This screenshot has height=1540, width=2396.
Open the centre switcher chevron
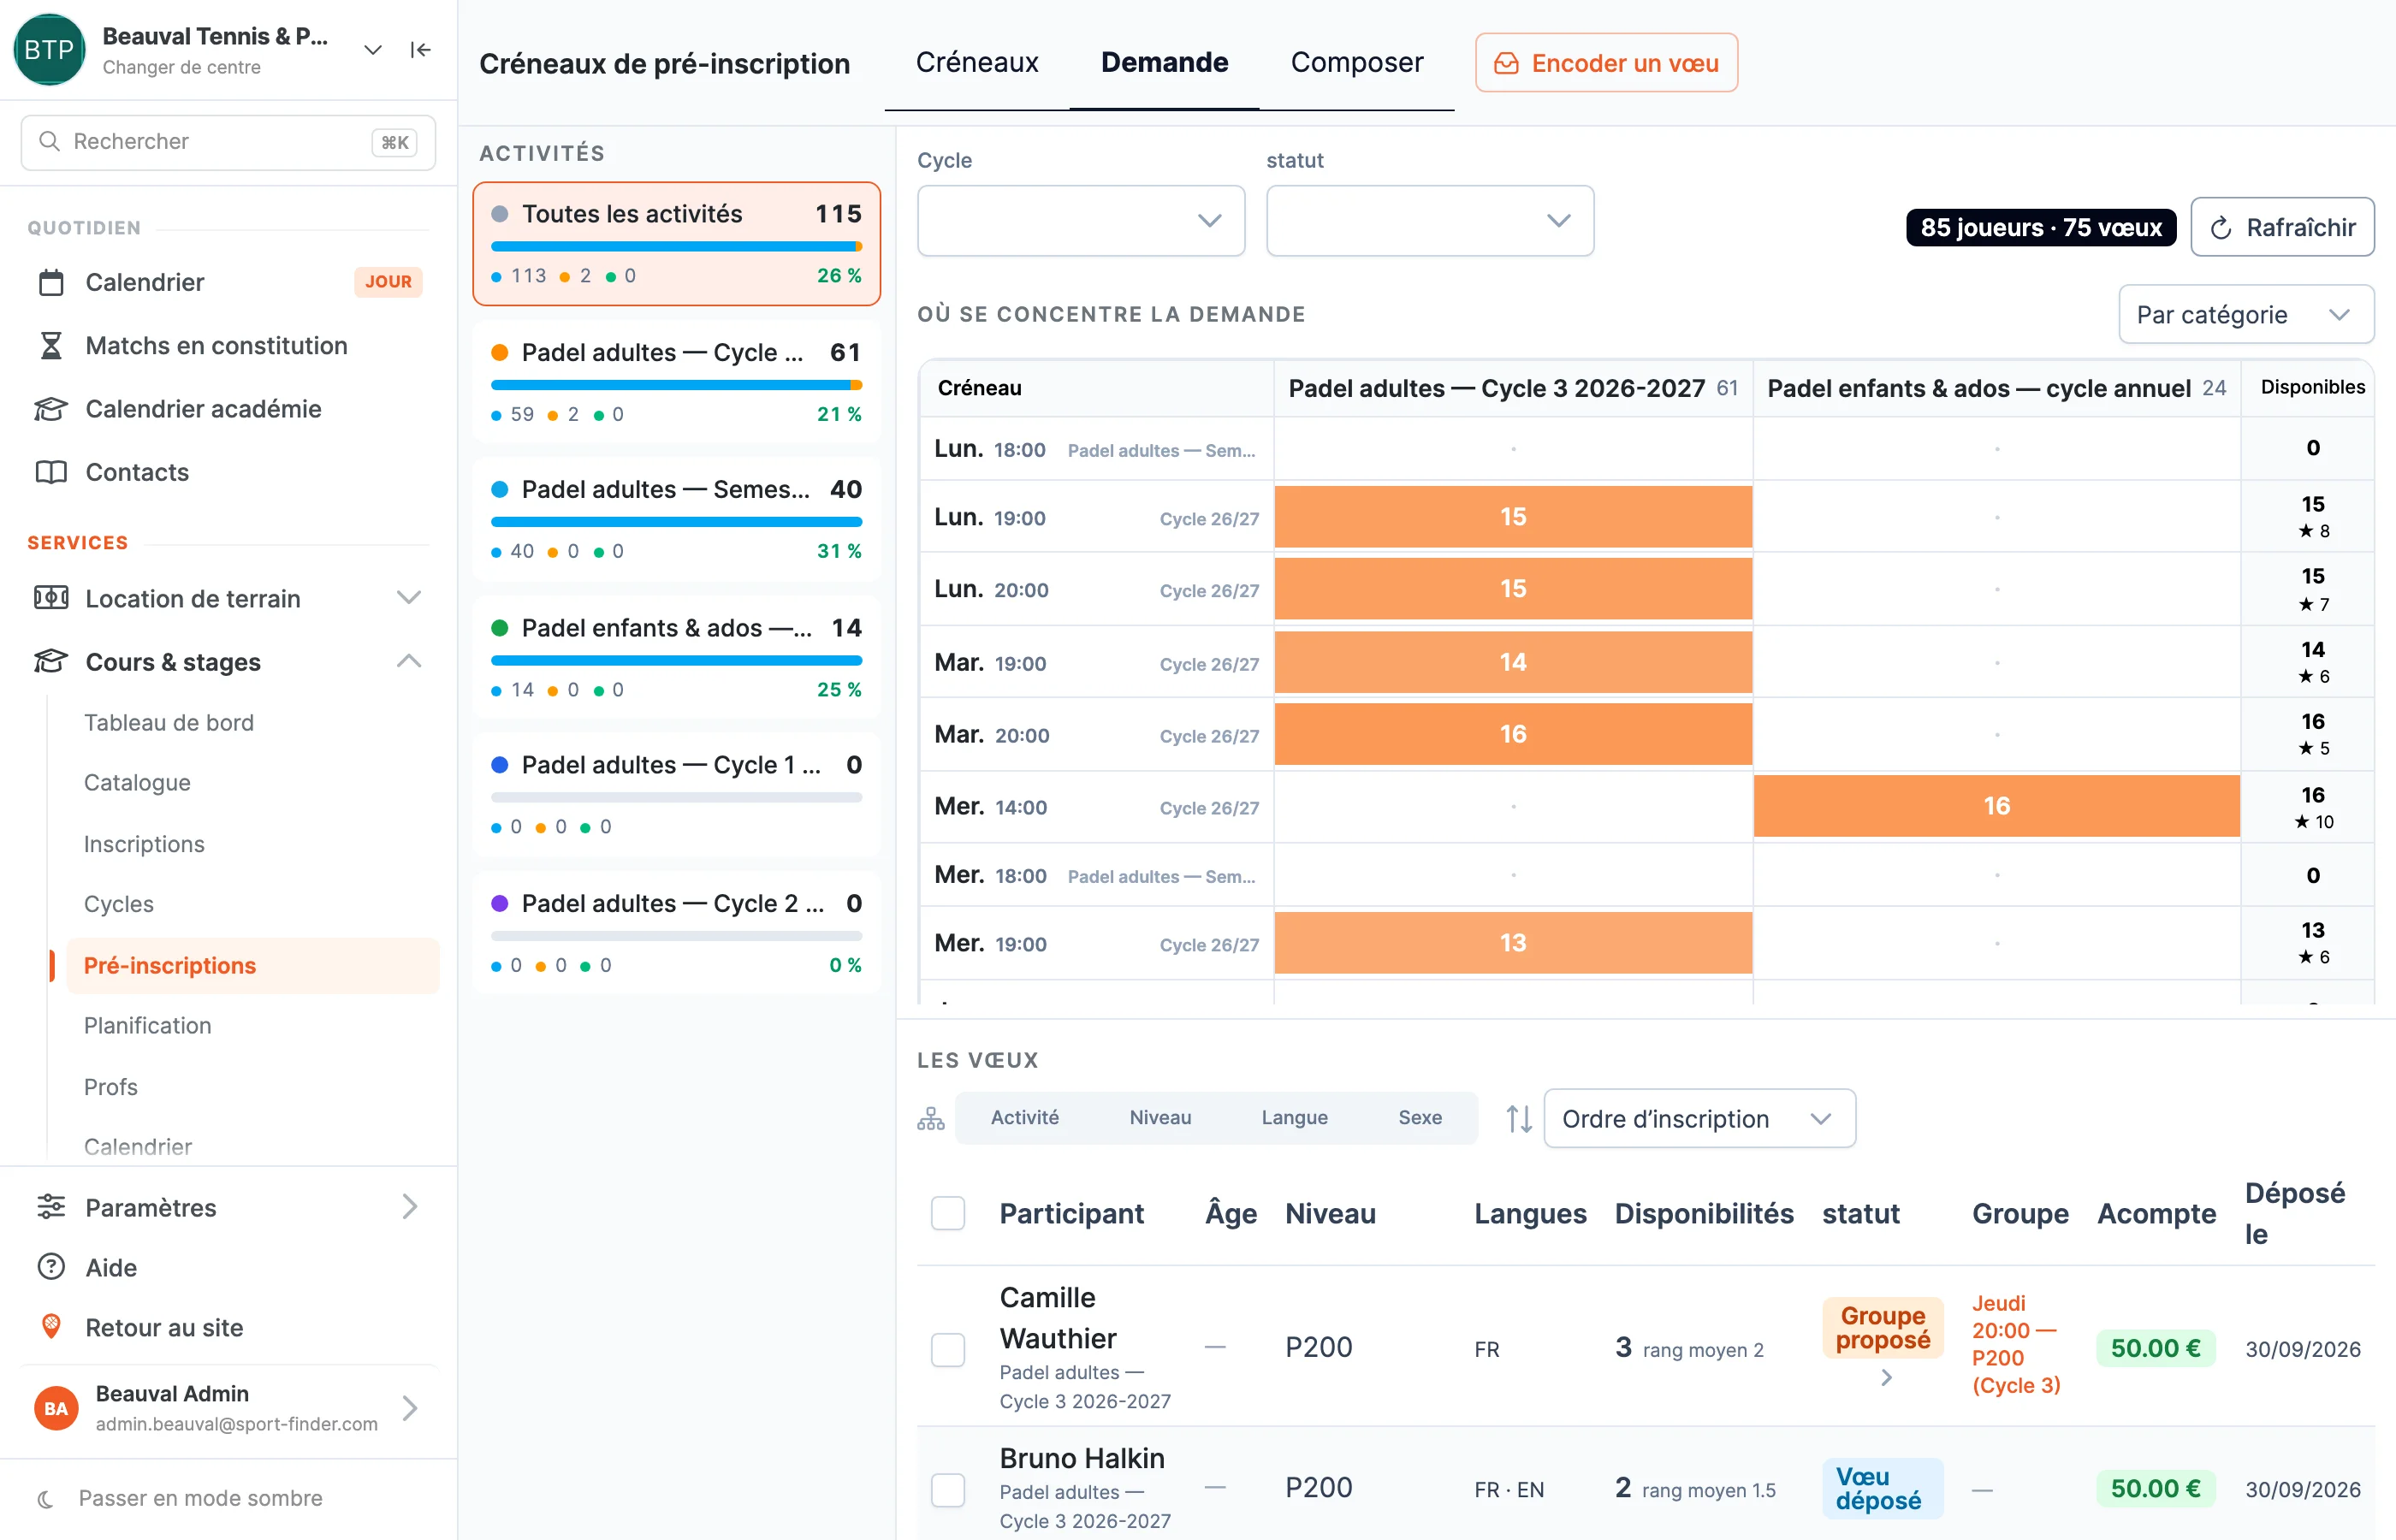pyautogui.click(x=373, y=50)
